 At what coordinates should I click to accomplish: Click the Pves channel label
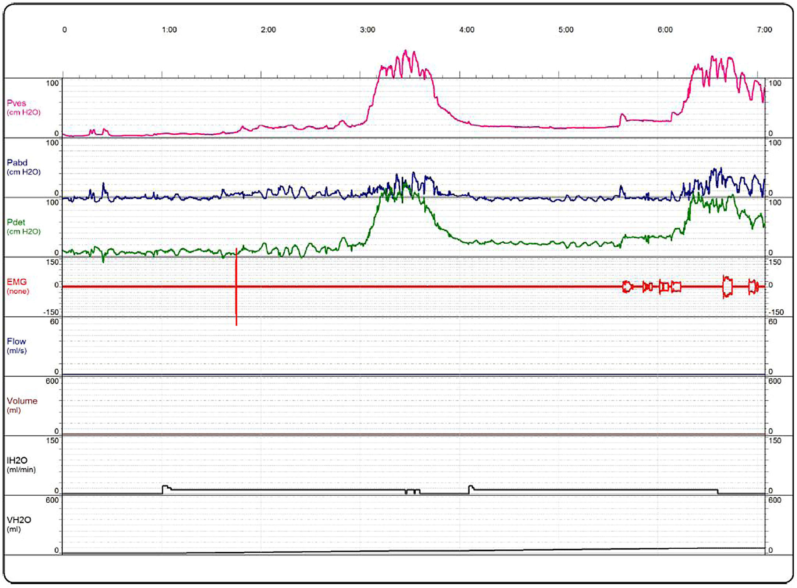pos(17,103)
